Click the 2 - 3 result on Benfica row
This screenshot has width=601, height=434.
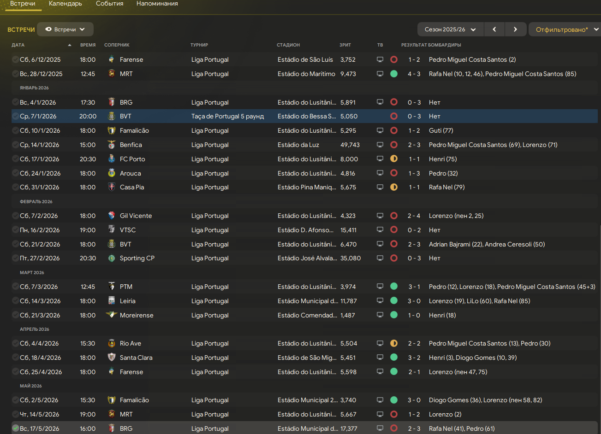pos(414,145)
